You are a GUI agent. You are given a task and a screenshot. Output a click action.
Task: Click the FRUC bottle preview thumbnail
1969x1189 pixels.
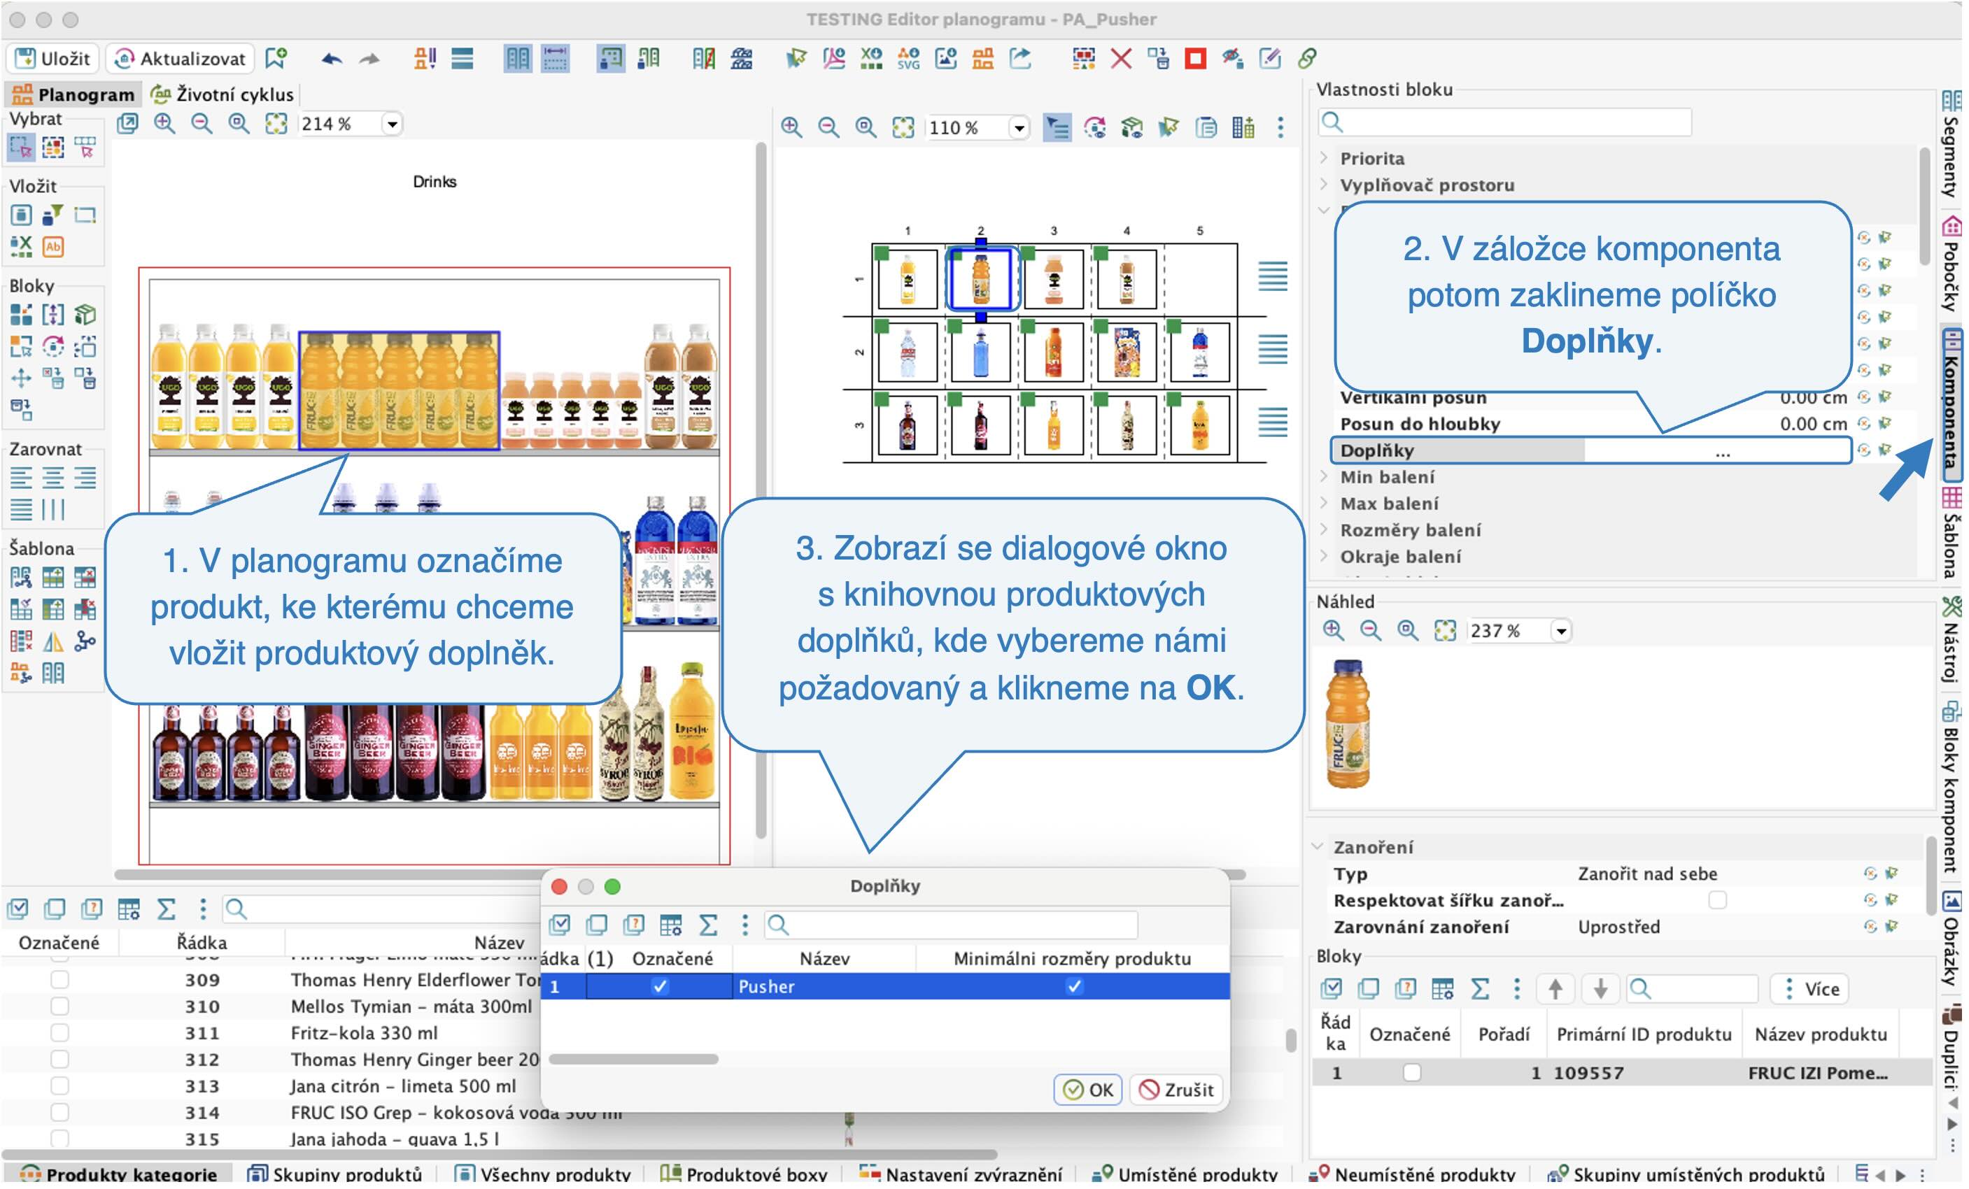(x=1348, y=723)
